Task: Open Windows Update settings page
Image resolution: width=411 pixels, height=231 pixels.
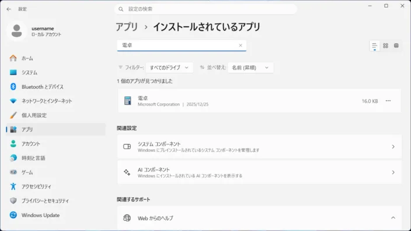Action: click(56, 215)
